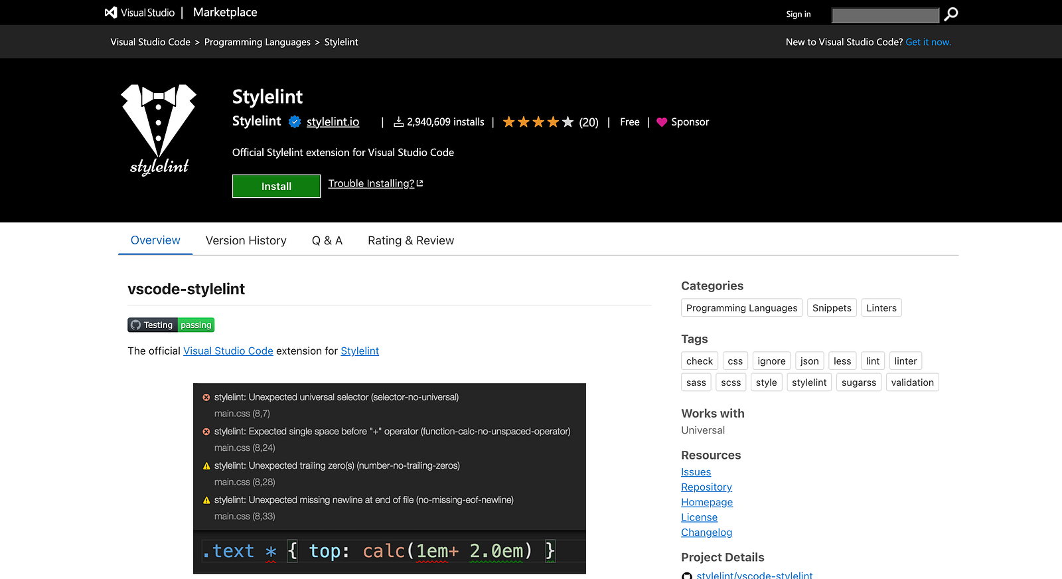
Task: Click the stylelint error screenshot image
Action: point(390,478)
